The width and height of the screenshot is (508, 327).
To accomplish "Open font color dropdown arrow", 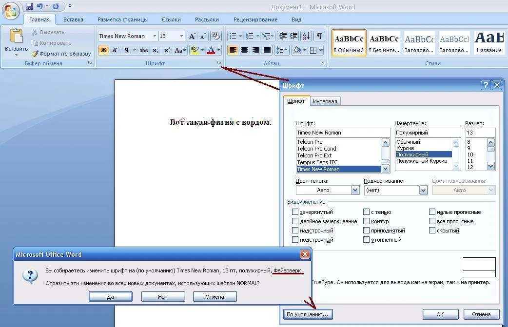I will [x=219, y=50].
